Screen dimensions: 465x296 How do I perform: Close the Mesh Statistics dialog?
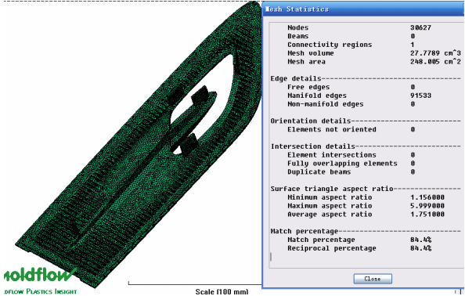tap(373, 279)
